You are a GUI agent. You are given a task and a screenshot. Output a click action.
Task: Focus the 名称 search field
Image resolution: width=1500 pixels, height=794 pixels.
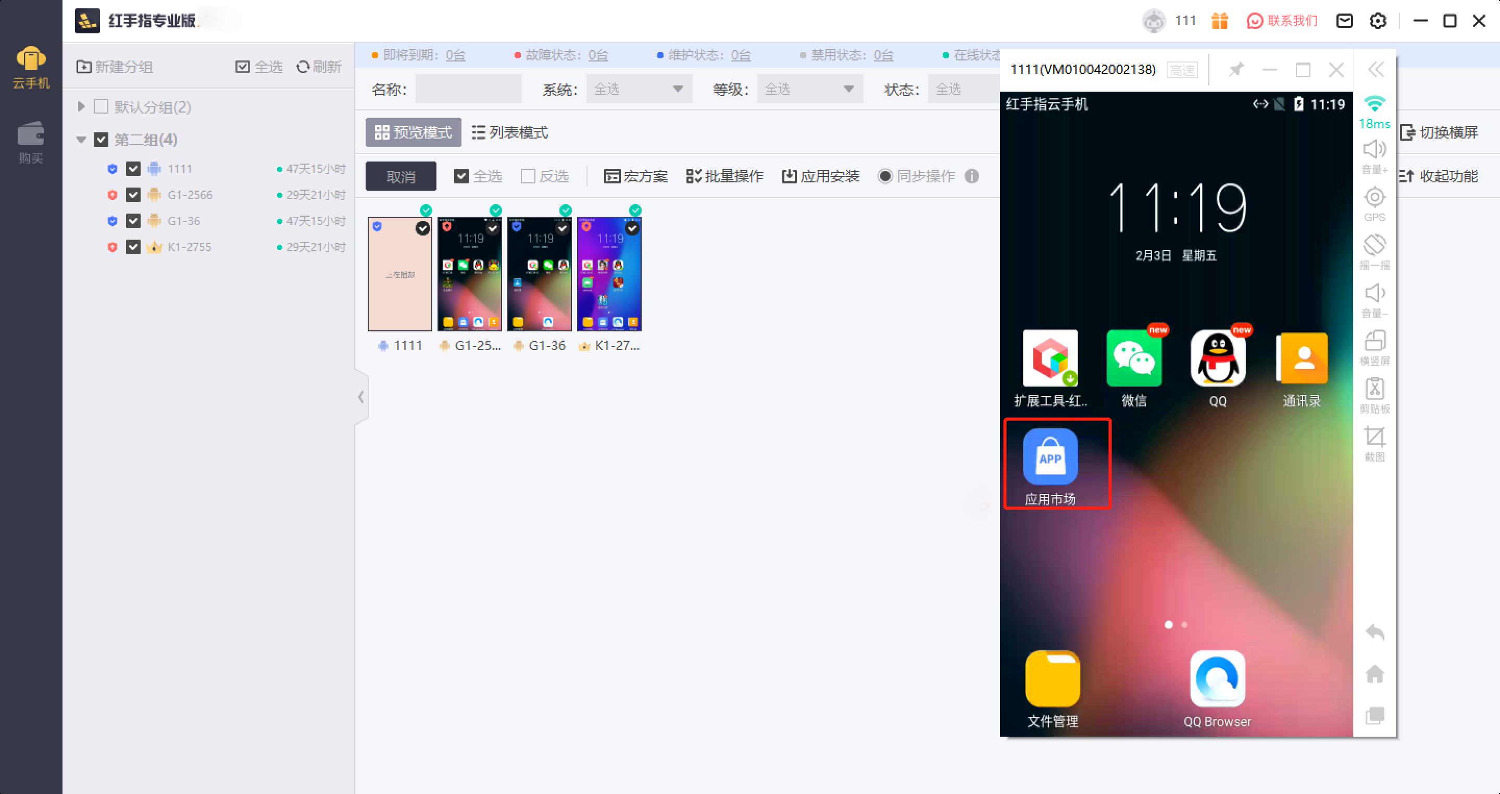click(469, 89)
